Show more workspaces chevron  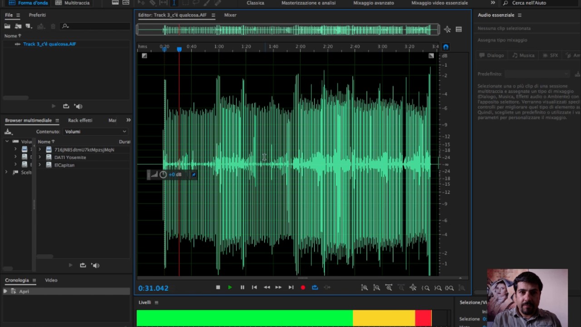click(493, 3)
